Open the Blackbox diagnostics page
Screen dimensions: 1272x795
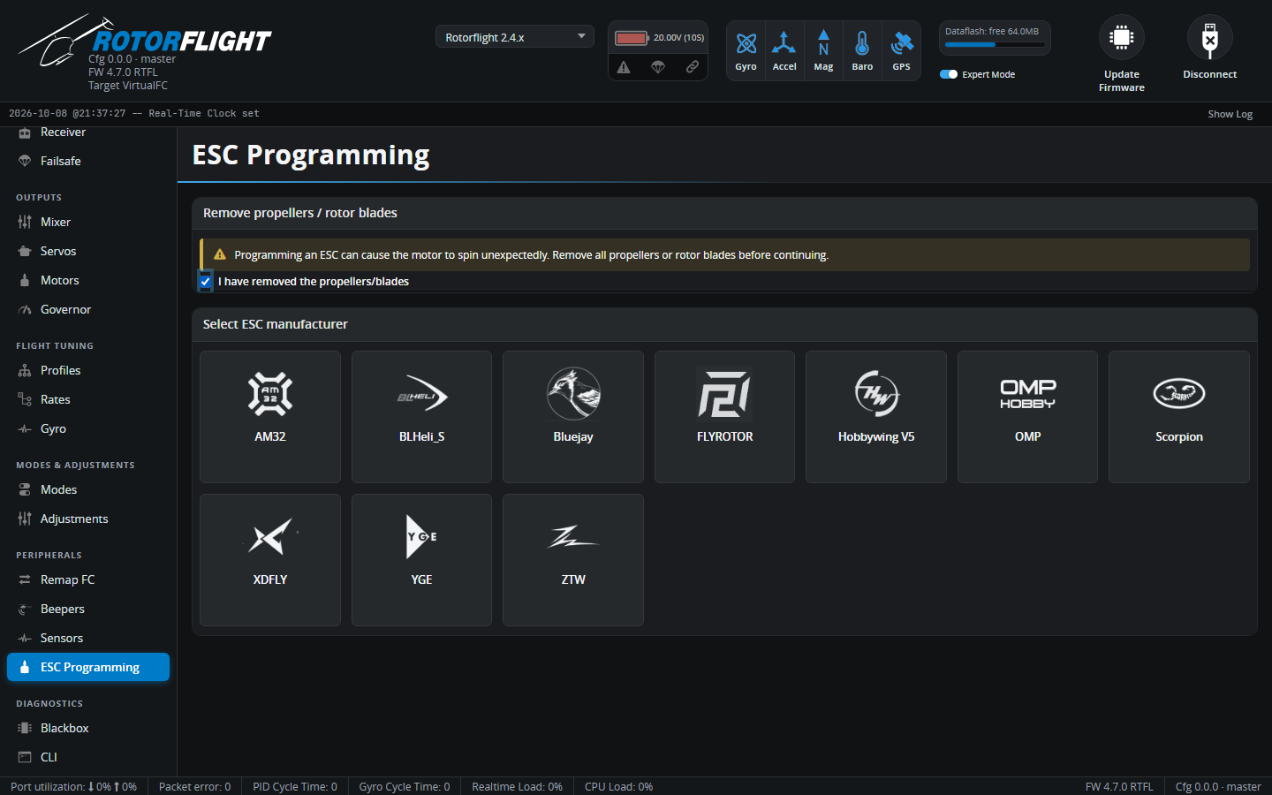(x=88, y=728)
